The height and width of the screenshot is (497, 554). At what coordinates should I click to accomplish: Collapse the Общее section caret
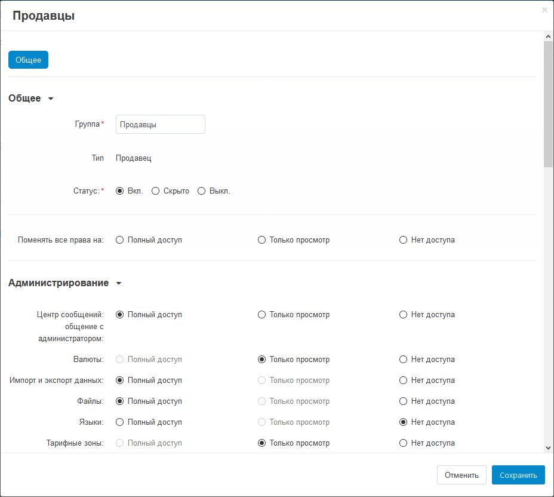(x=51, y=99)
